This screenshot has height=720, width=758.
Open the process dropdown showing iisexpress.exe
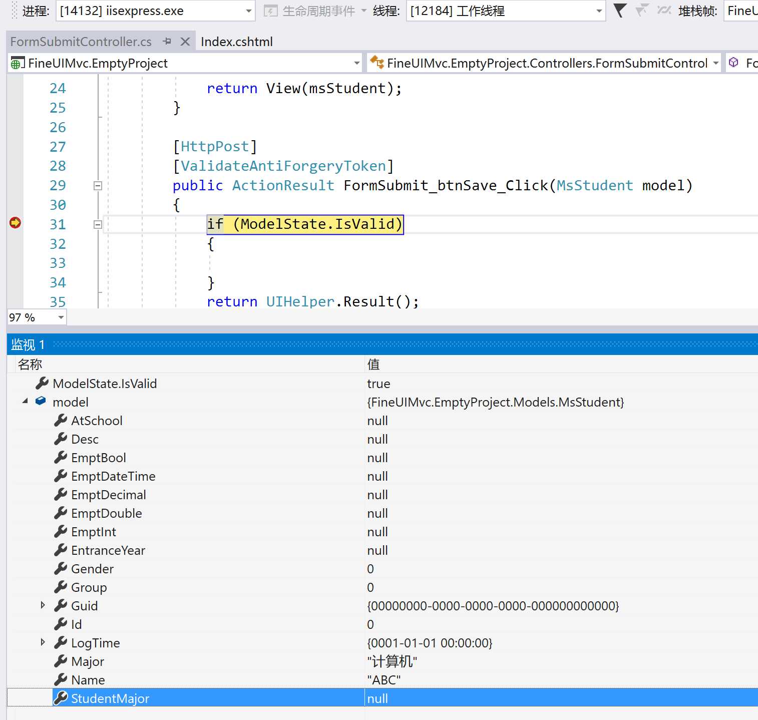click(155, 11)
